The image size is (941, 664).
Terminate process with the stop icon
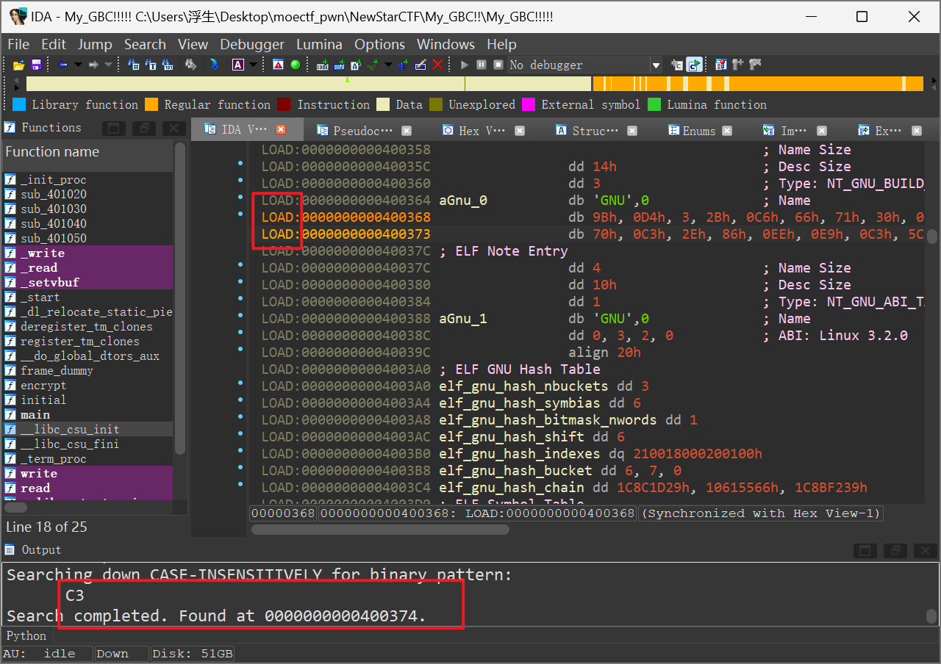click(498, 65)
